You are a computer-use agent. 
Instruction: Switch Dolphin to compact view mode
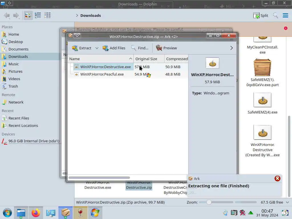click(38, 15)
